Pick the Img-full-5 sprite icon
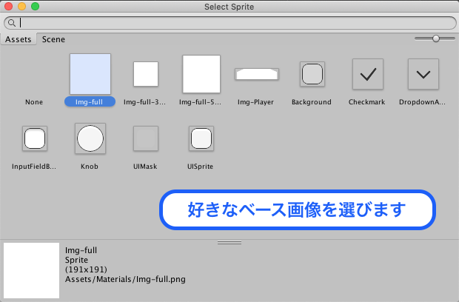This screenshot has height=302, width=459. tap(201, 74)
